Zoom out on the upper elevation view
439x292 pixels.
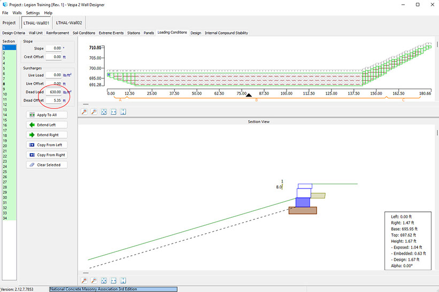(94, 112)
